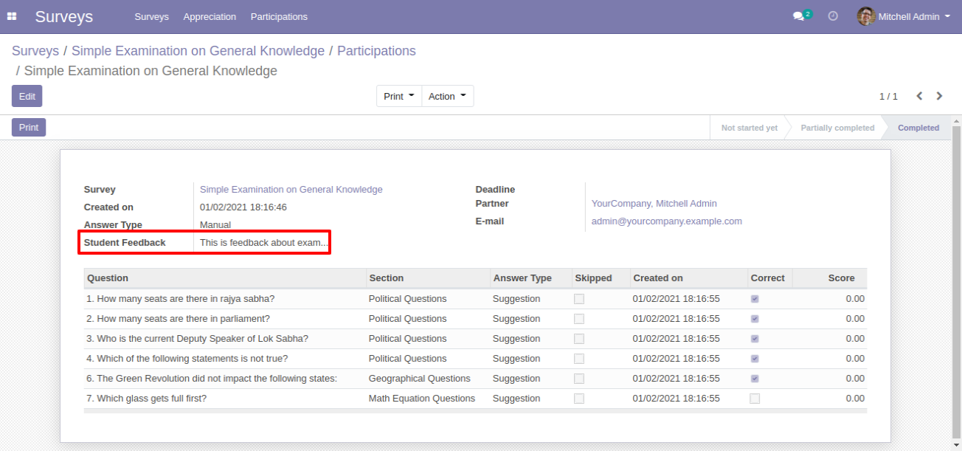Click the admin@yourcompany.example.com email link
Screen dimensions: 962x451
tap(667, 221)
